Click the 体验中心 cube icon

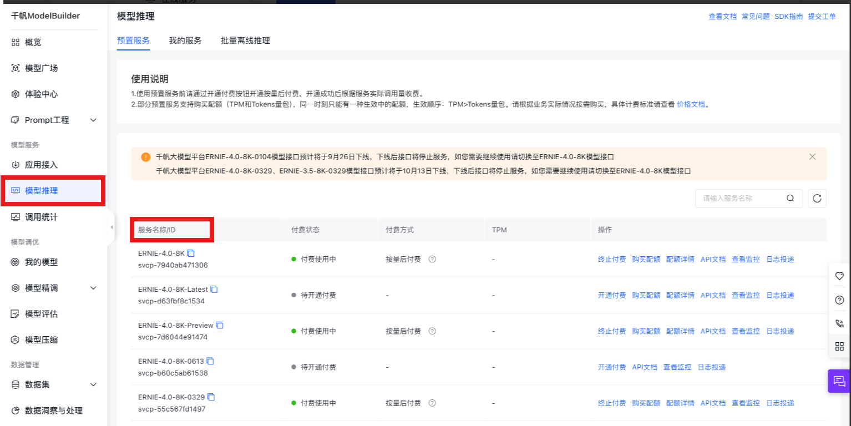click(16, 94)
